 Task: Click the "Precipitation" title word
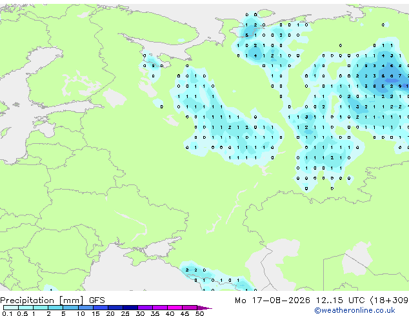[27, 301]
